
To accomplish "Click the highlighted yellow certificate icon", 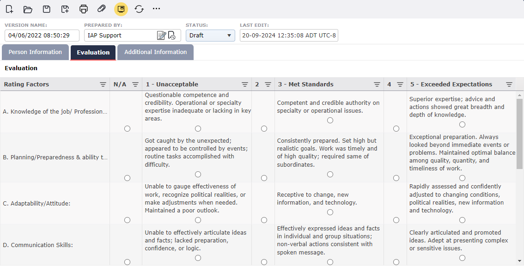I will tap(121, 9).
